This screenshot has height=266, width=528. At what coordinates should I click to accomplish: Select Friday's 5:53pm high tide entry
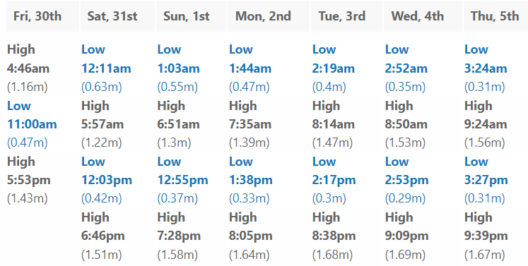tap(29, 180)
